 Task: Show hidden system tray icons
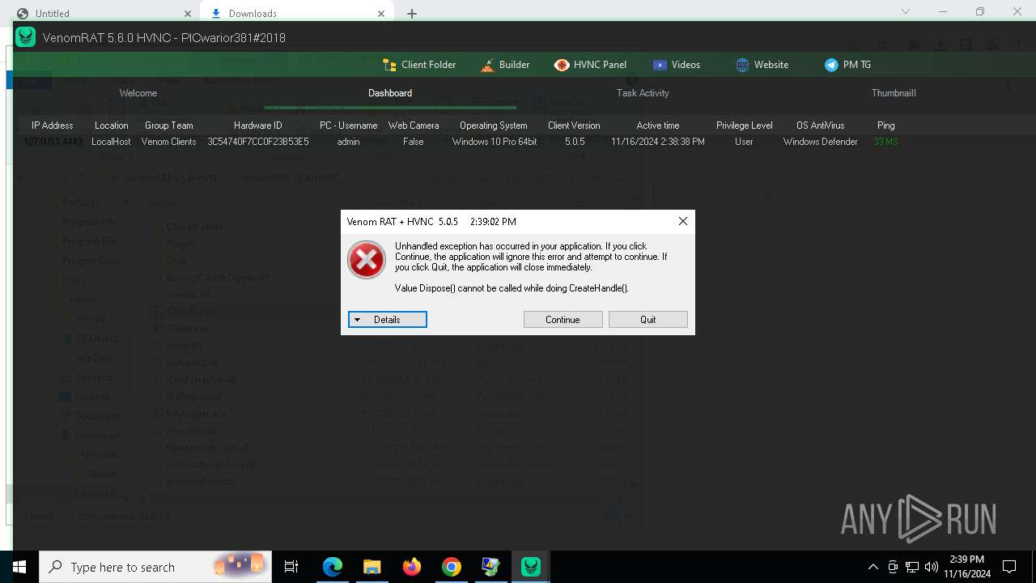(873, 567)
